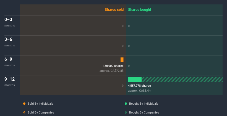Click the 9–12 months row label
This screenshot has height=116, width=227.
[10, 82]
